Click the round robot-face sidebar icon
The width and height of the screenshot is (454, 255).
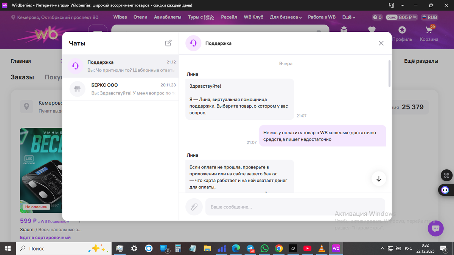[x=445, y=190]
